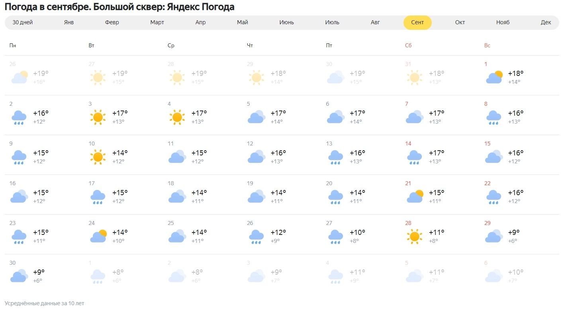This screenshot has height=316, width=562.
Task: Click the sun icon on September 10
Action: (x=98, y=157)
